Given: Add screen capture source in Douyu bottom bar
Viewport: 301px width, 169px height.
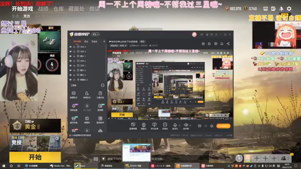Looking at the screenshot, I should click(x=133, y=126).
